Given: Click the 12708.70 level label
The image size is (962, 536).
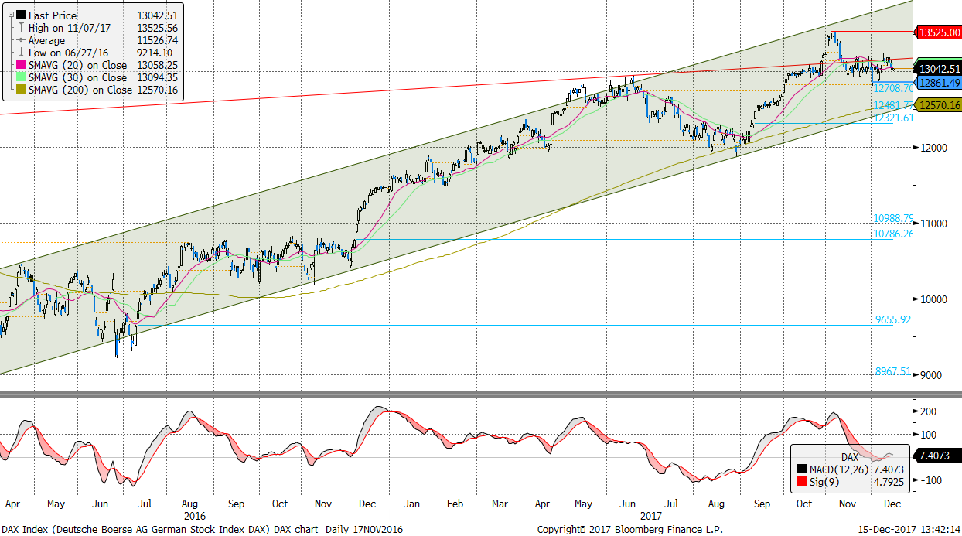Looking at the screenshot, I should [893, 89].
